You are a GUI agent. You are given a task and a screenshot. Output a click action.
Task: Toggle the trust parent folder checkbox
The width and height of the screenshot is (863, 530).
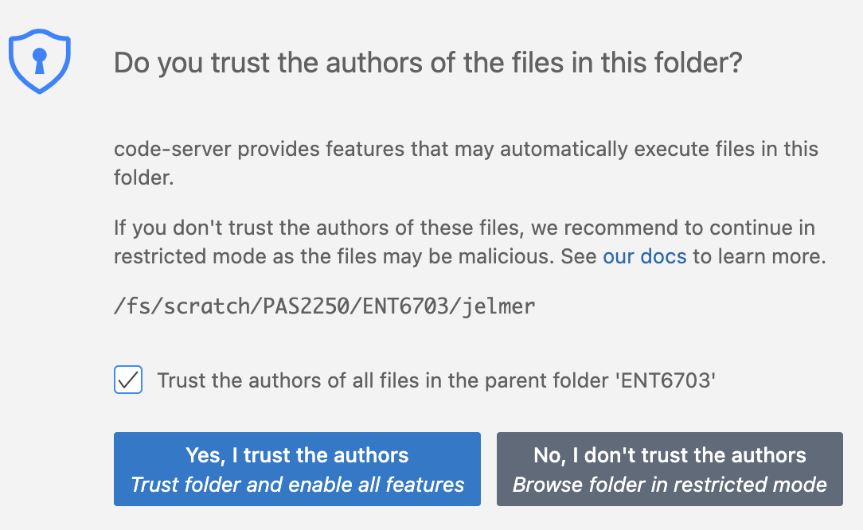pyautogui.click(x=128, y=380)
